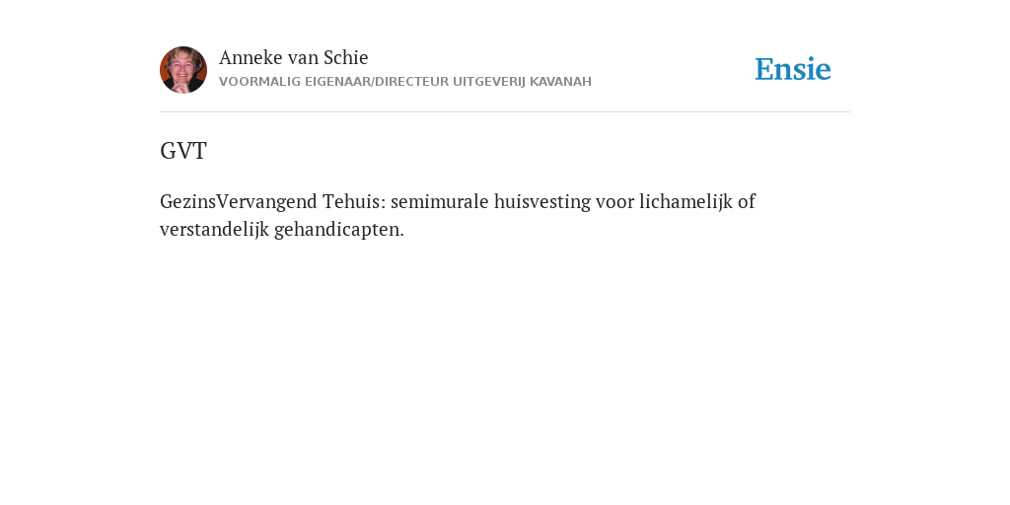Click the word voor in the definition
Screen dimensions: 1010x505
coord(615,201)
